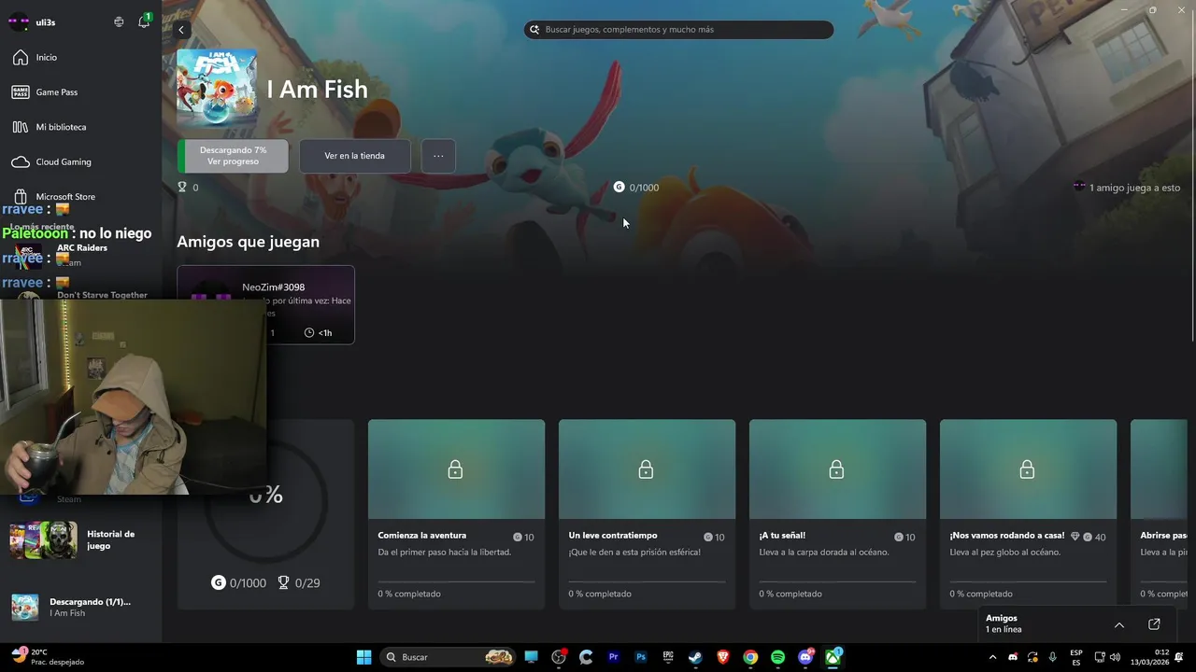Open the Windows Start button
The image size is (1196, 672).
(363, 657)
